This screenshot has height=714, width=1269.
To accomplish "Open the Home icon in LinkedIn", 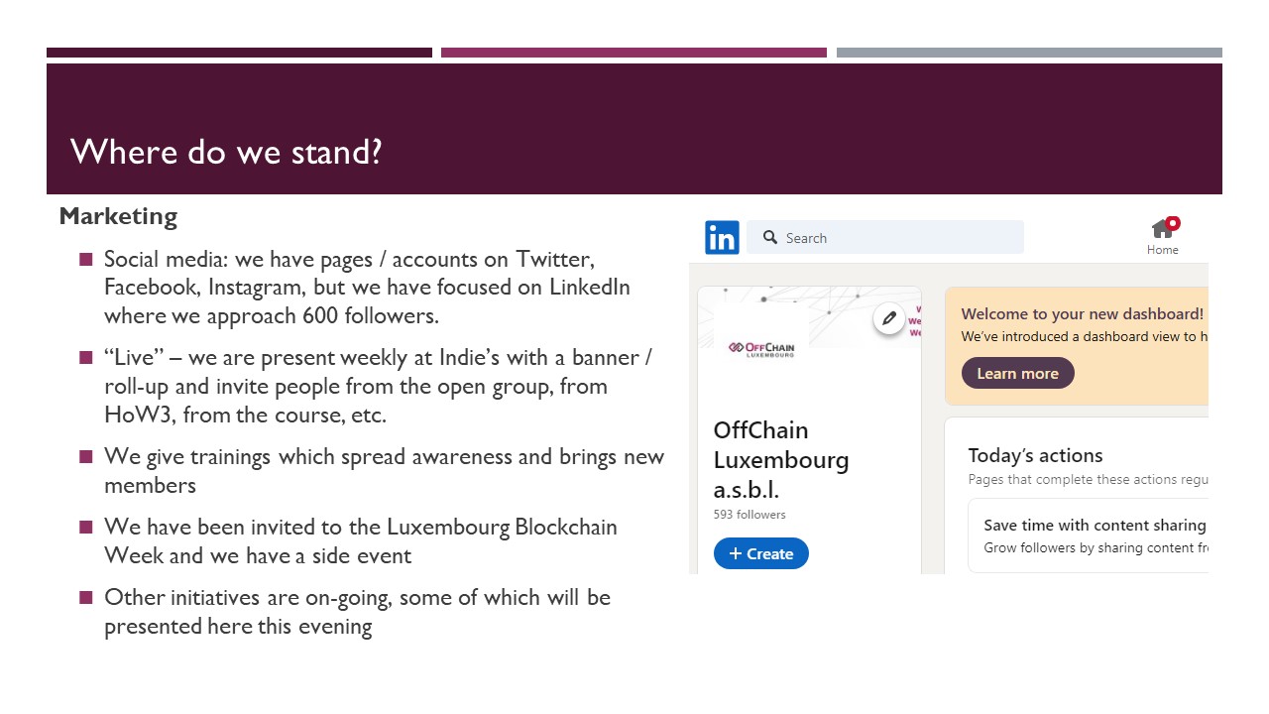I will 1163,236.
